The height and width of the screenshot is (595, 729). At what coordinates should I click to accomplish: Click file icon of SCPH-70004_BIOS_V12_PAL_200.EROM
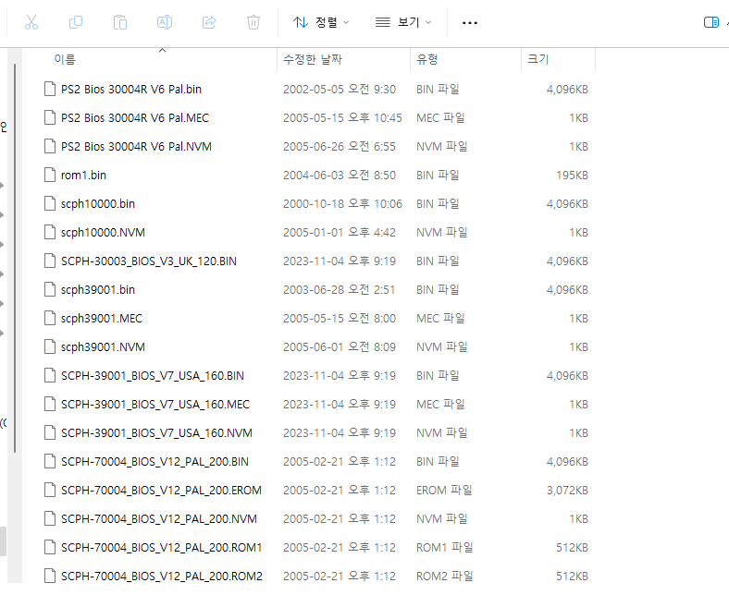[x=50, y=490]
